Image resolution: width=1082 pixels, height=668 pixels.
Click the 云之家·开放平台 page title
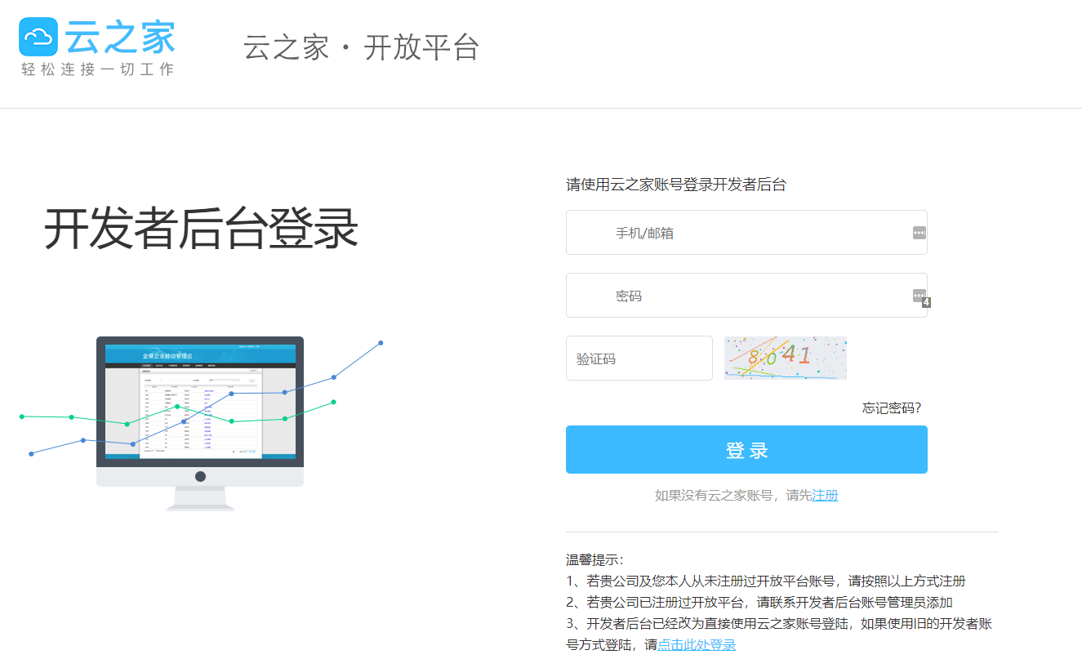tap(362, 48)
